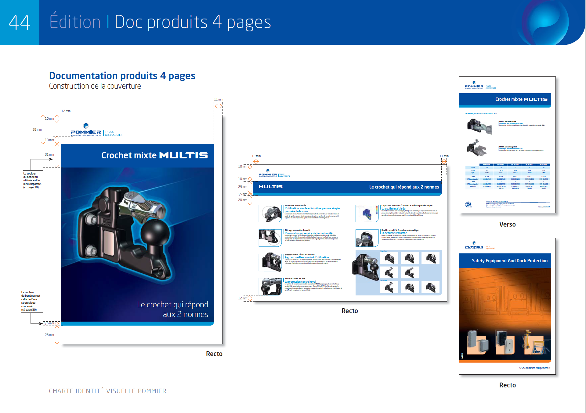Click 'Safety Equipment And Dock Protection' title
This screenshot has height=413, width=586.
click(x=510, y=261)
